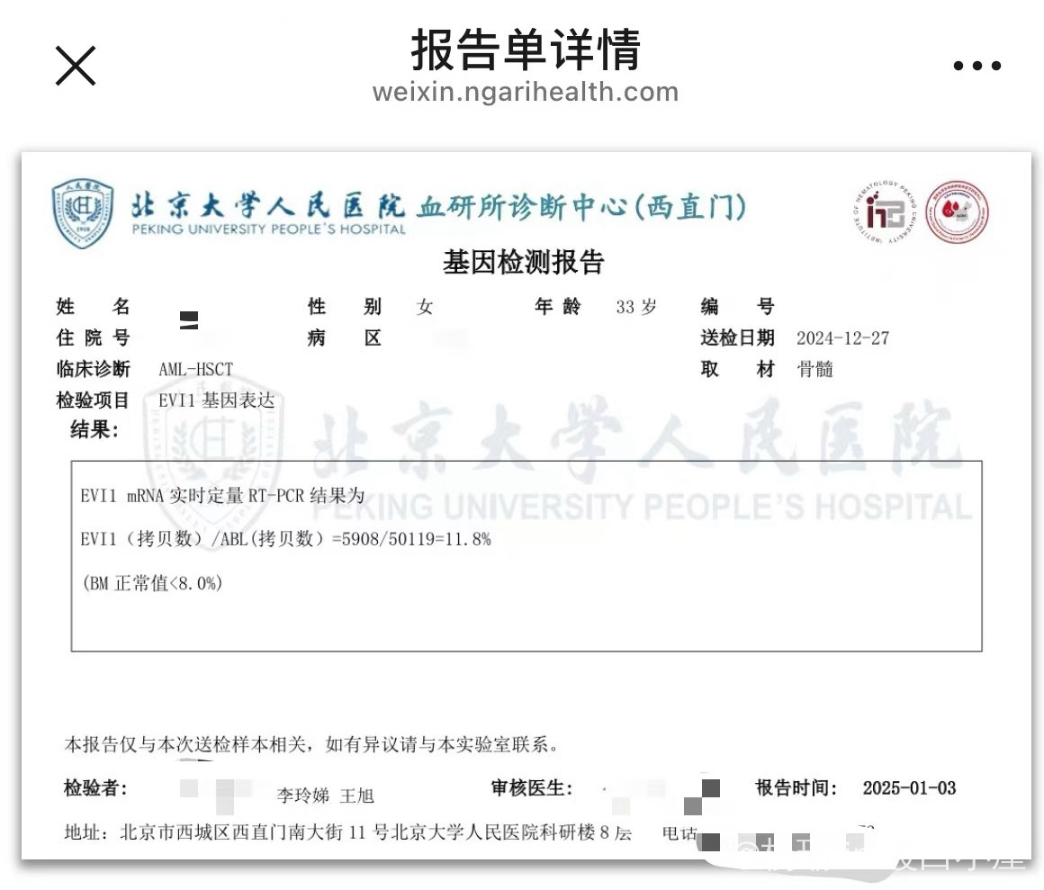Select the address line starting 地址: 北京市西城区
This screenshot has width=1044, height=890.
coord(347,832)
